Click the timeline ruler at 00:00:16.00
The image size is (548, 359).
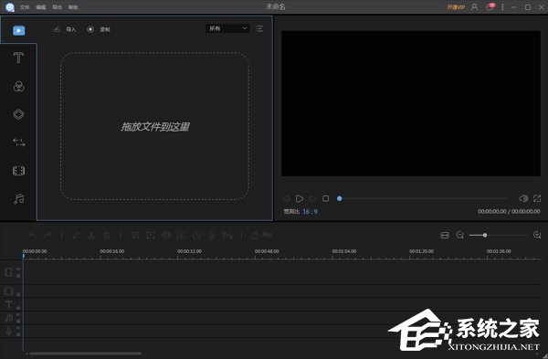111,251
